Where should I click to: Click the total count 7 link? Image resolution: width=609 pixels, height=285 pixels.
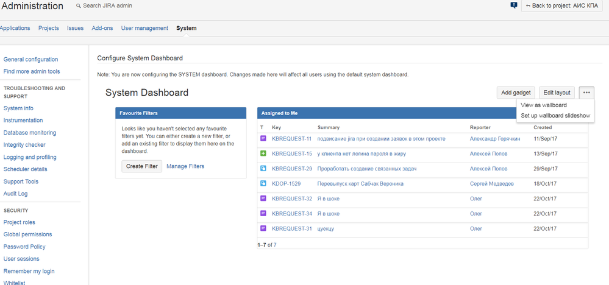tap(275, 245)
